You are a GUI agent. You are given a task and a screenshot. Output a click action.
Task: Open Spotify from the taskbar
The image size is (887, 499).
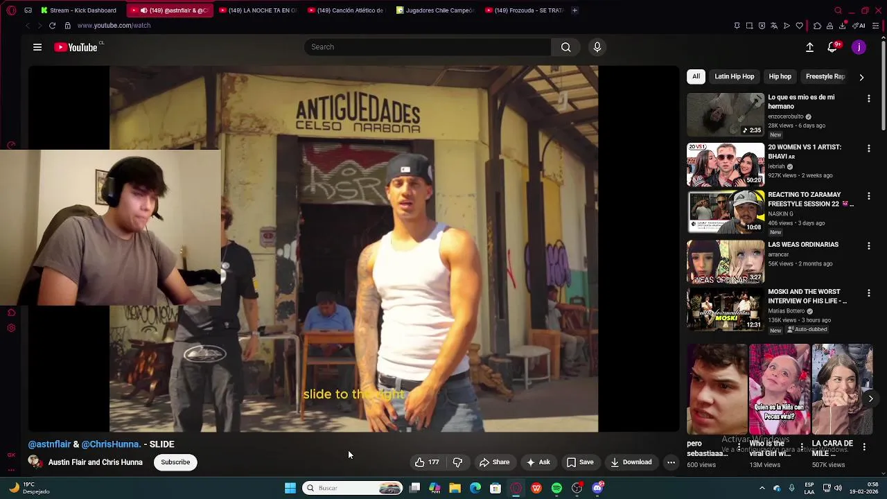(556, 488)
